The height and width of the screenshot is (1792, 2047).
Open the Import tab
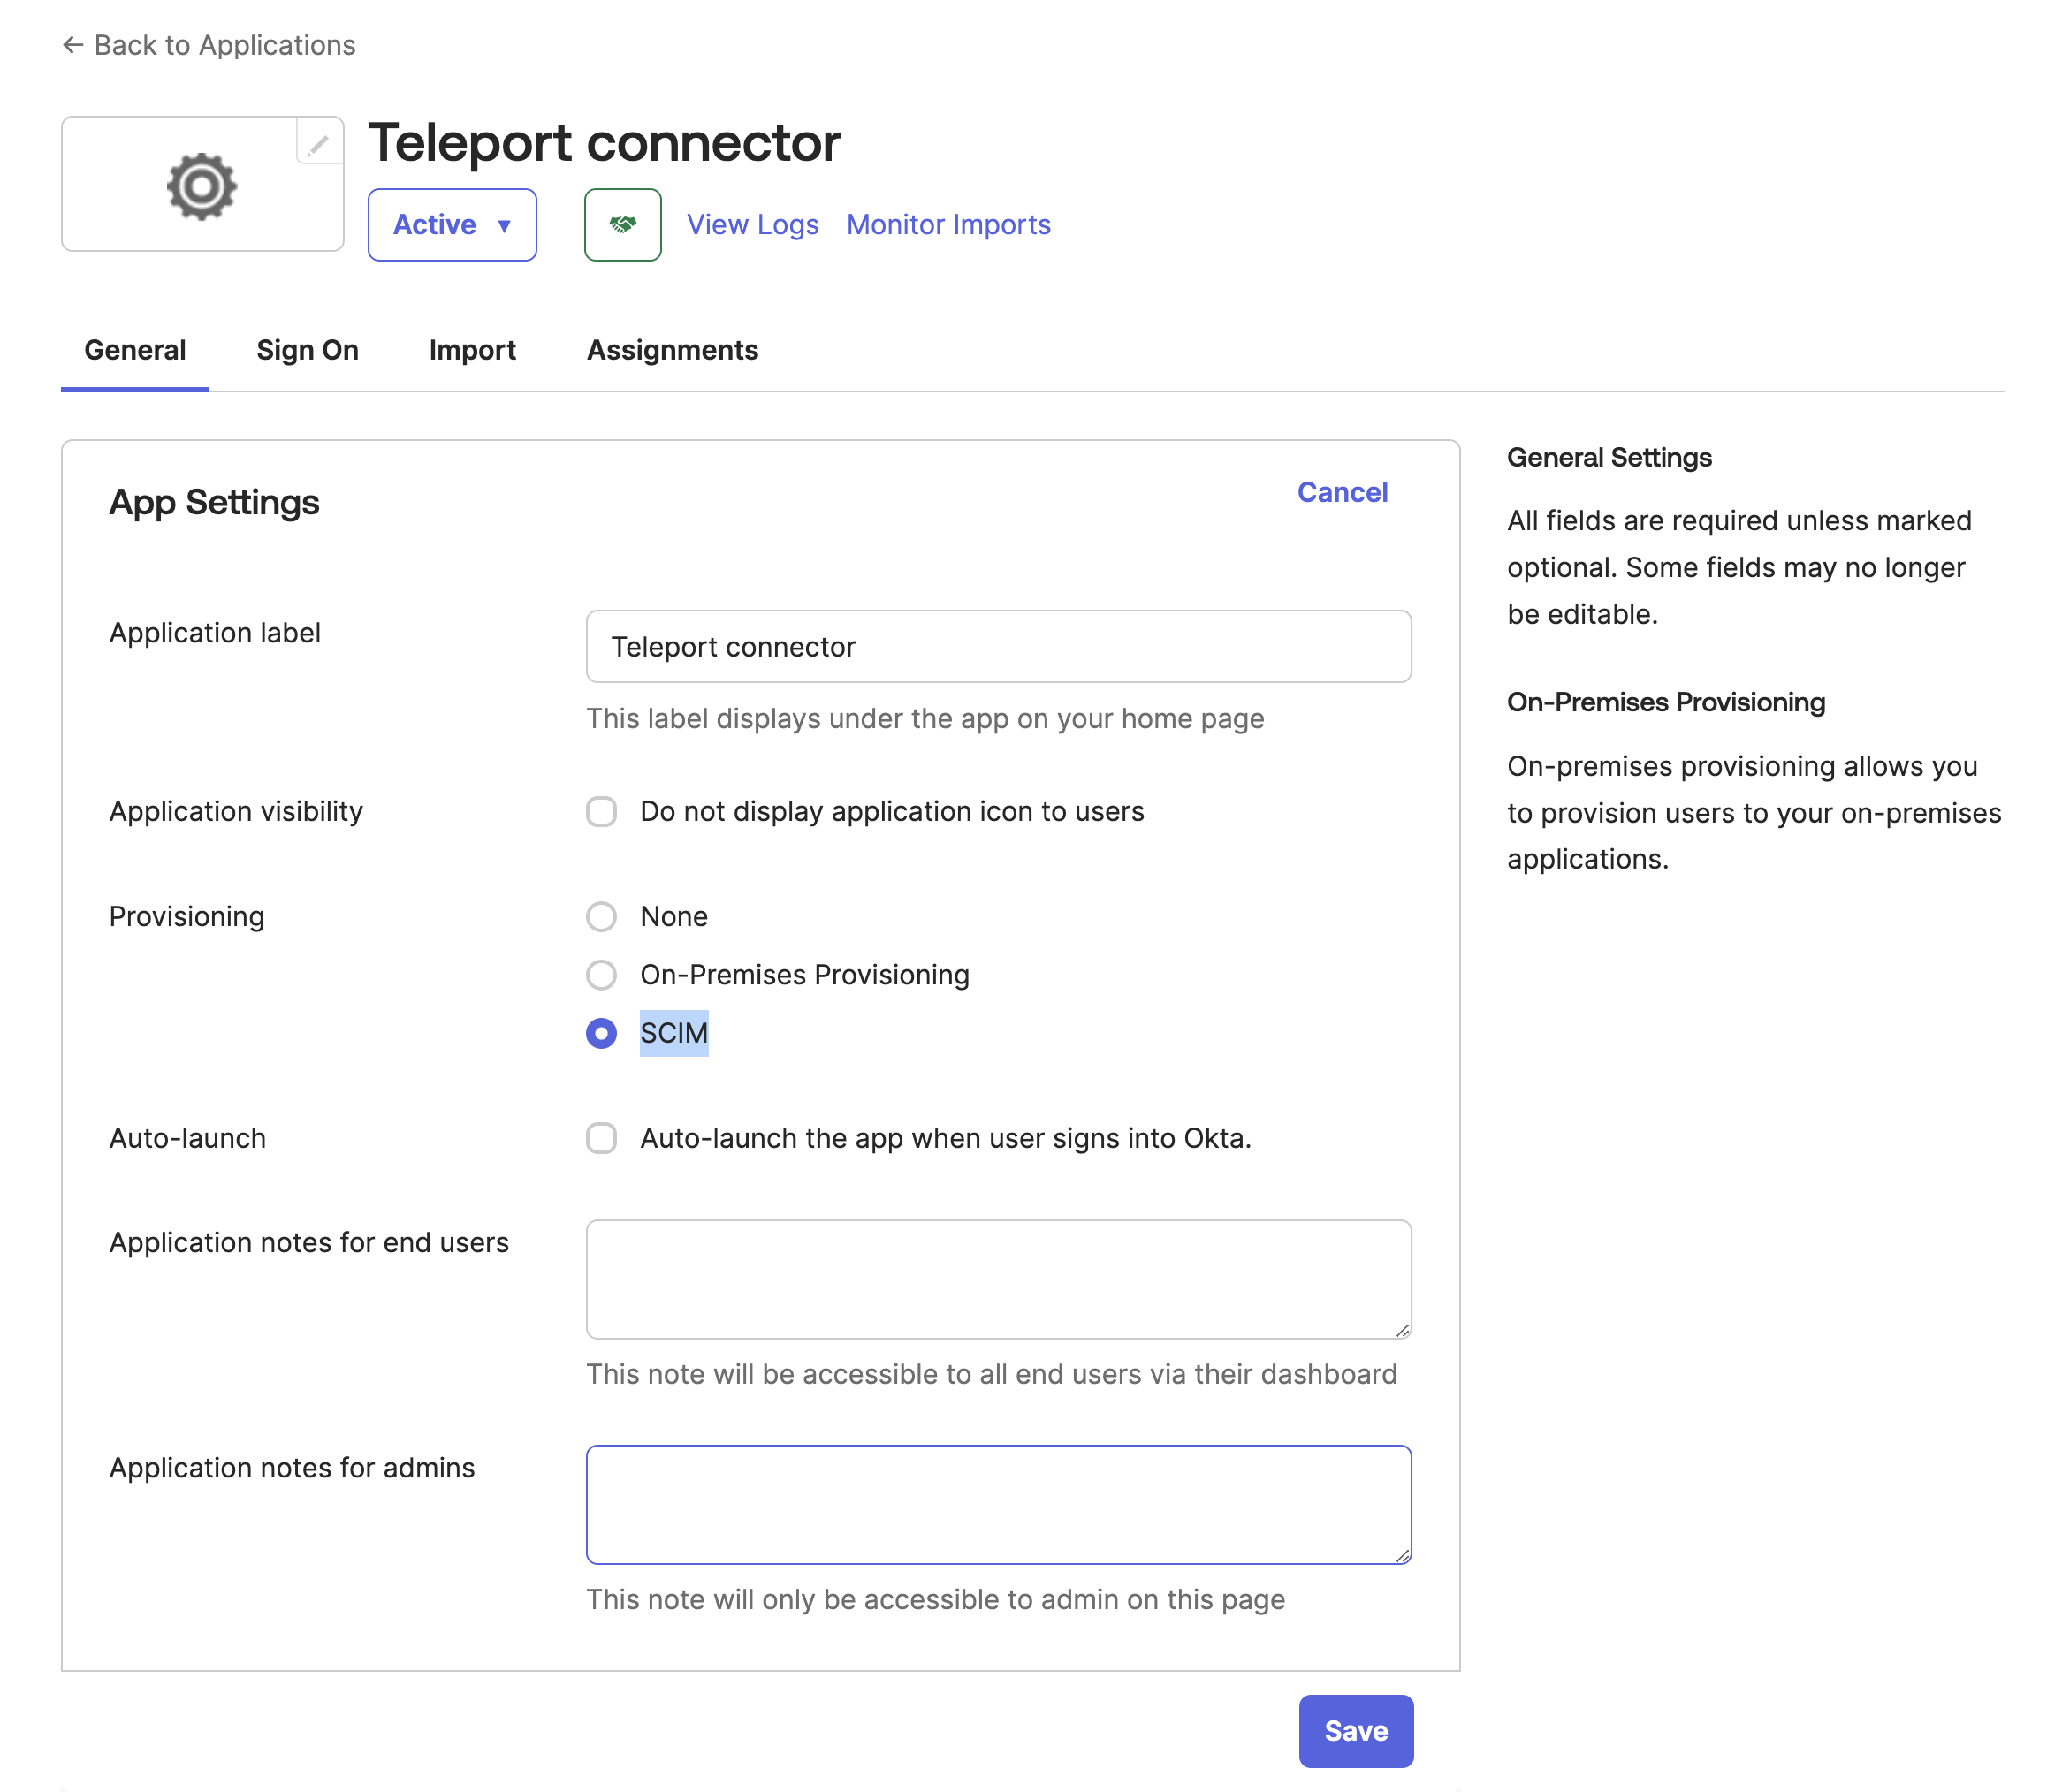(x=472, y=350)
